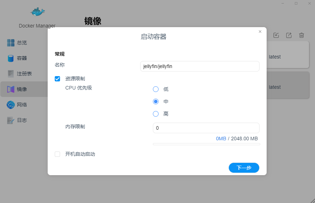
Task: Click 下一步 next step button
Action: [x=244, y=168]
